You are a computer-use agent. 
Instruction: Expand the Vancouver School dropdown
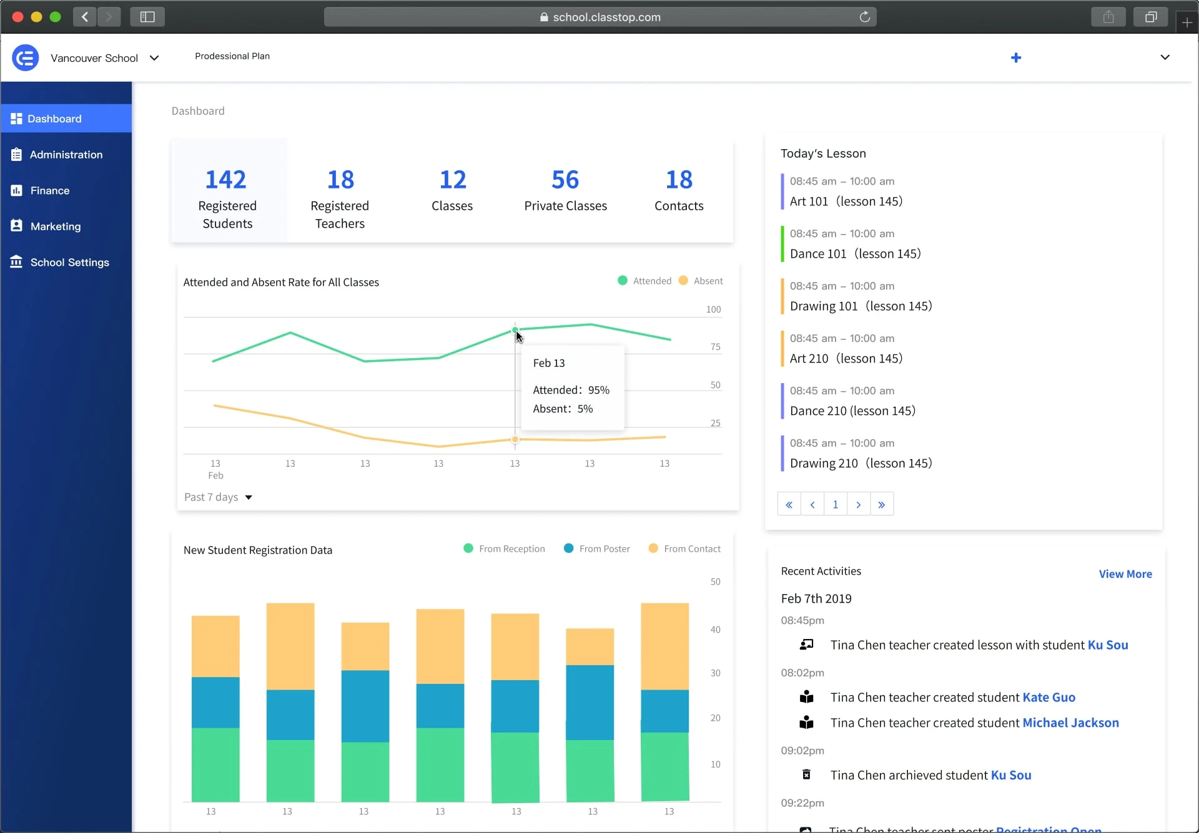pyautogui.click(x=154, y=58)
